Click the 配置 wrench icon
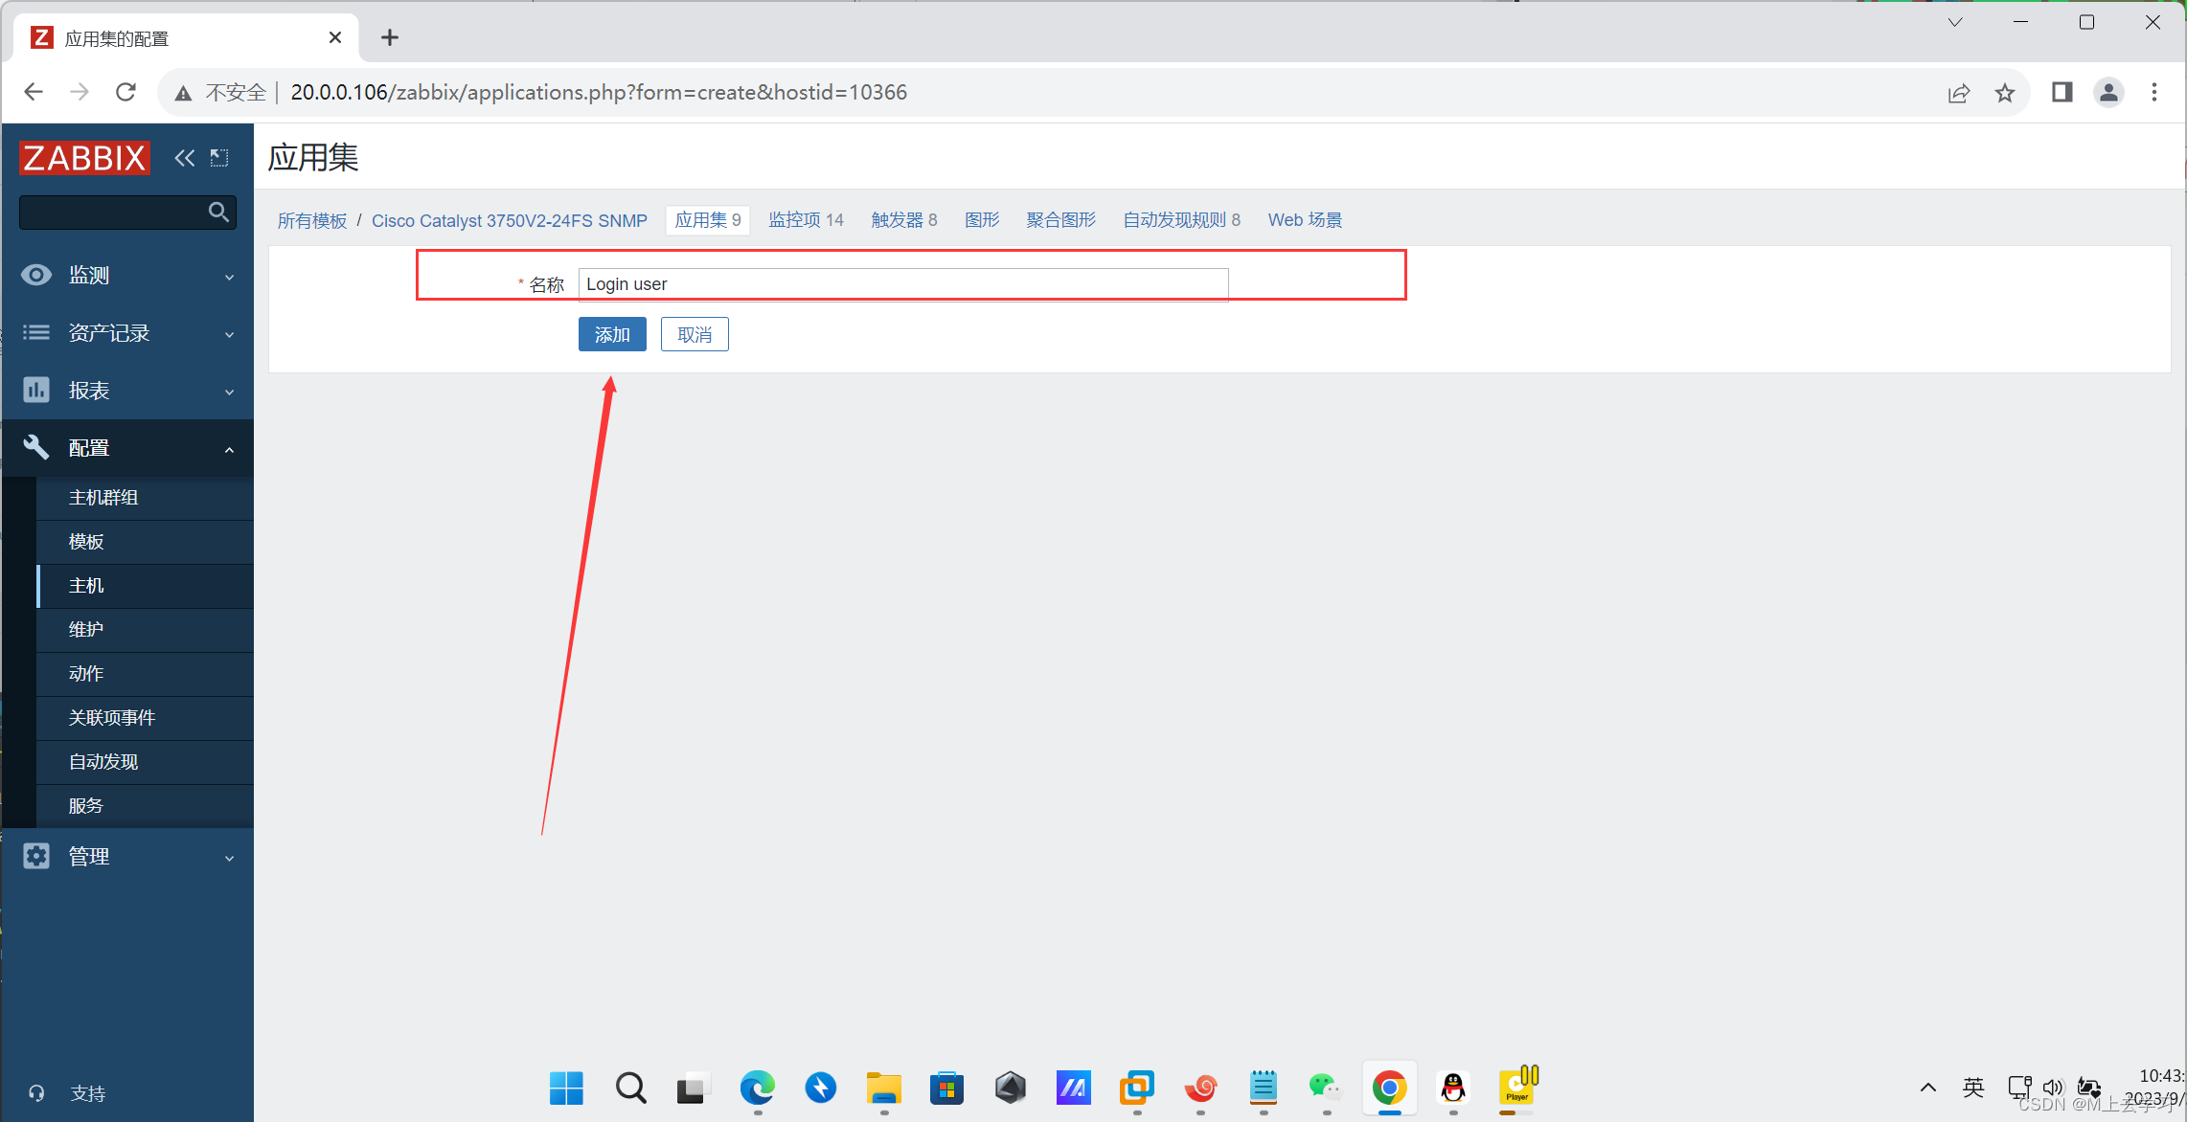Viewport: 2187px width, 1122px height. coord(36,447)
